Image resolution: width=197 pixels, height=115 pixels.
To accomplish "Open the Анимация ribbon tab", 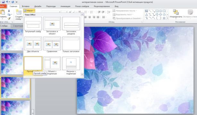I will coord(65,6).
